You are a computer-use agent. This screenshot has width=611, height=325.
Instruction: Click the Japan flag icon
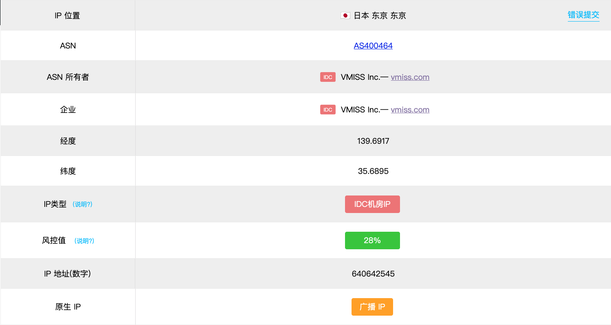pos(345,16)
